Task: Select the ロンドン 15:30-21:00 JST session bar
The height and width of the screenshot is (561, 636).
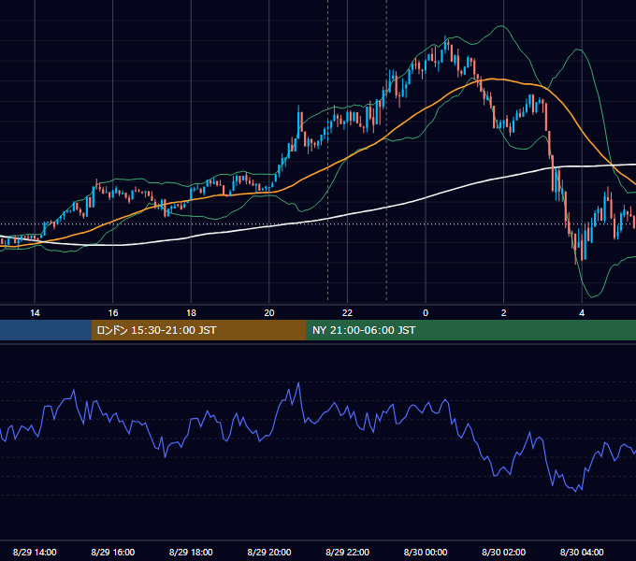Action: (x=198, y=330)
